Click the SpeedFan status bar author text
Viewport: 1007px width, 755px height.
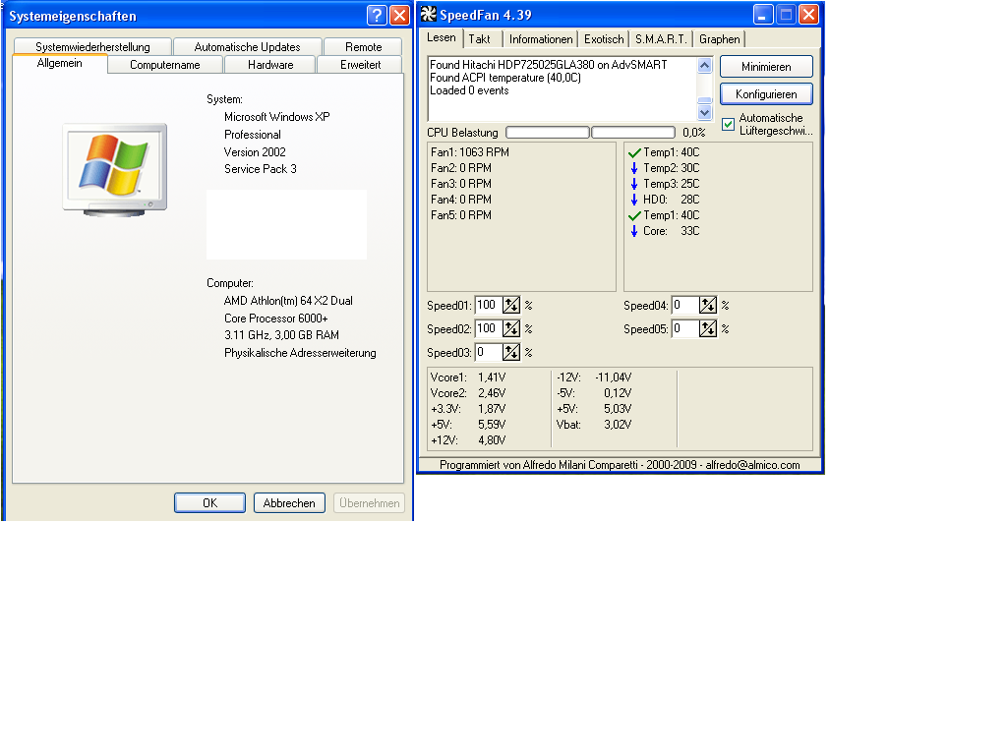620,465
